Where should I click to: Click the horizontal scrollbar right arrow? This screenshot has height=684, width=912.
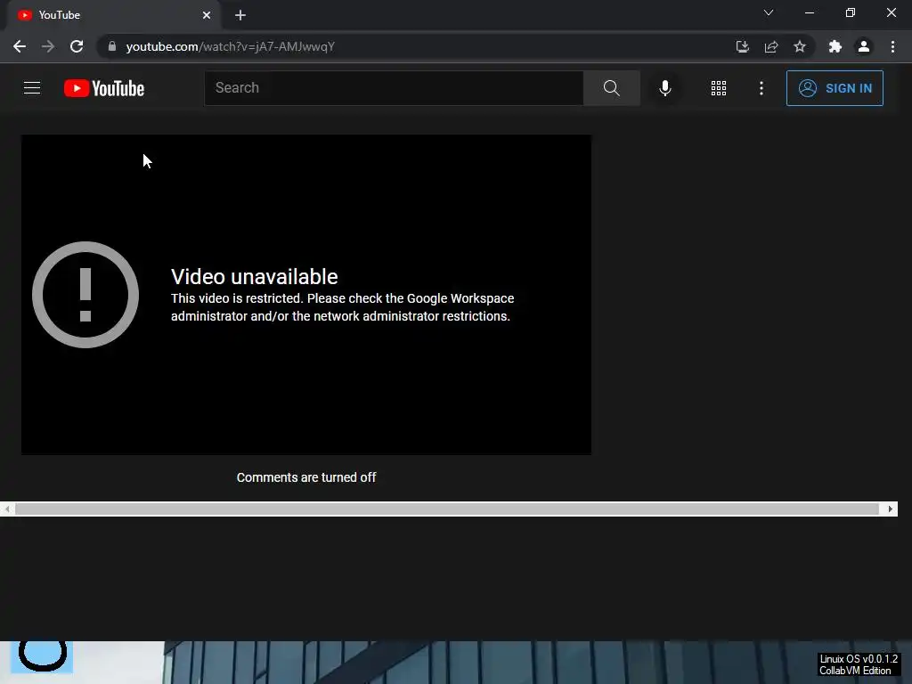point(890,509)
